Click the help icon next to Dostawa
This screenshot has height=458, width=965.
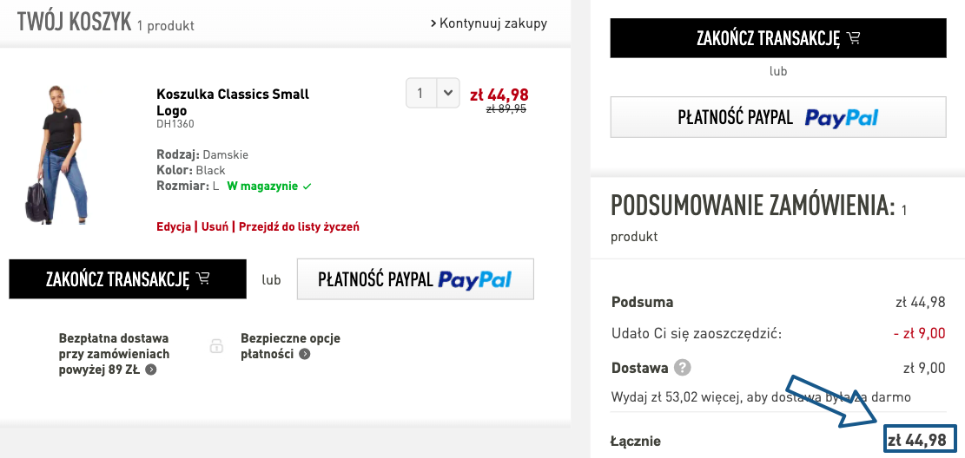(683, 368)
